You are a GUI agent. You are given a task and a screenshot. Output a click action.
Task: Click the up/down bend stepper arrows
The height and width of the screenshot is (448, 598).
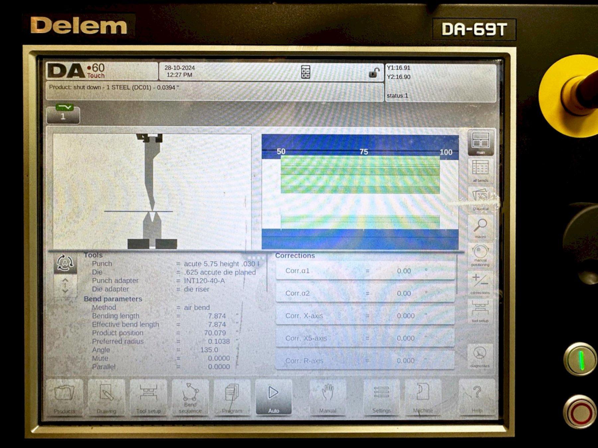point(65,285)
